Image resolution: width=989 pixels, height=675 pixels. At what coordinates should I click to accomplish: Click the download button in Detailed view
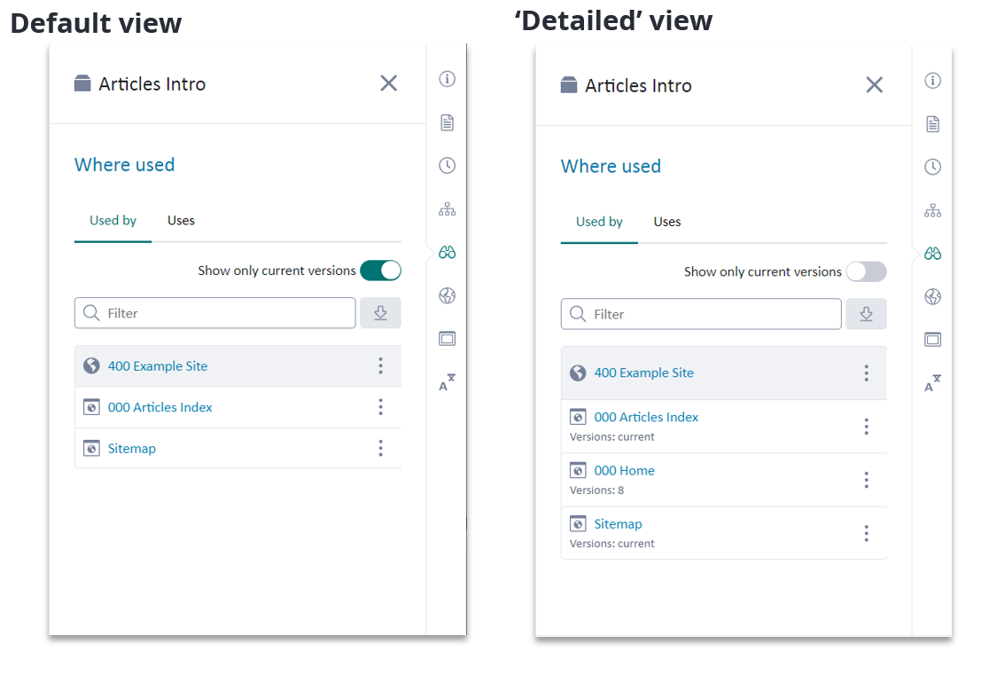[866, 314]
